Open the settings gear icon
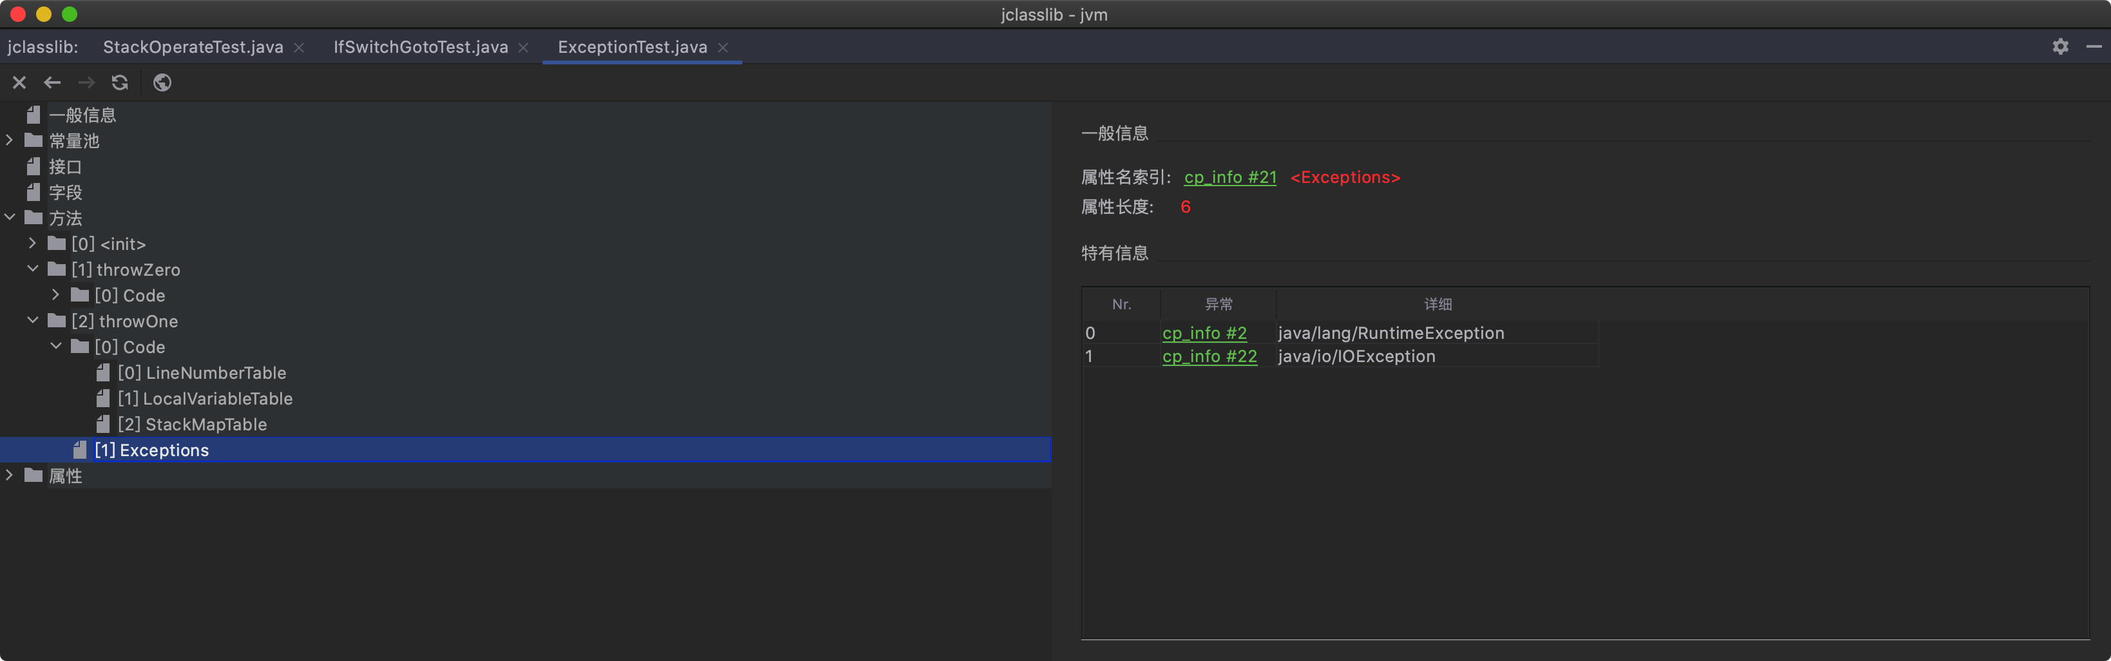2111x661 pixels. [2060, 46]
